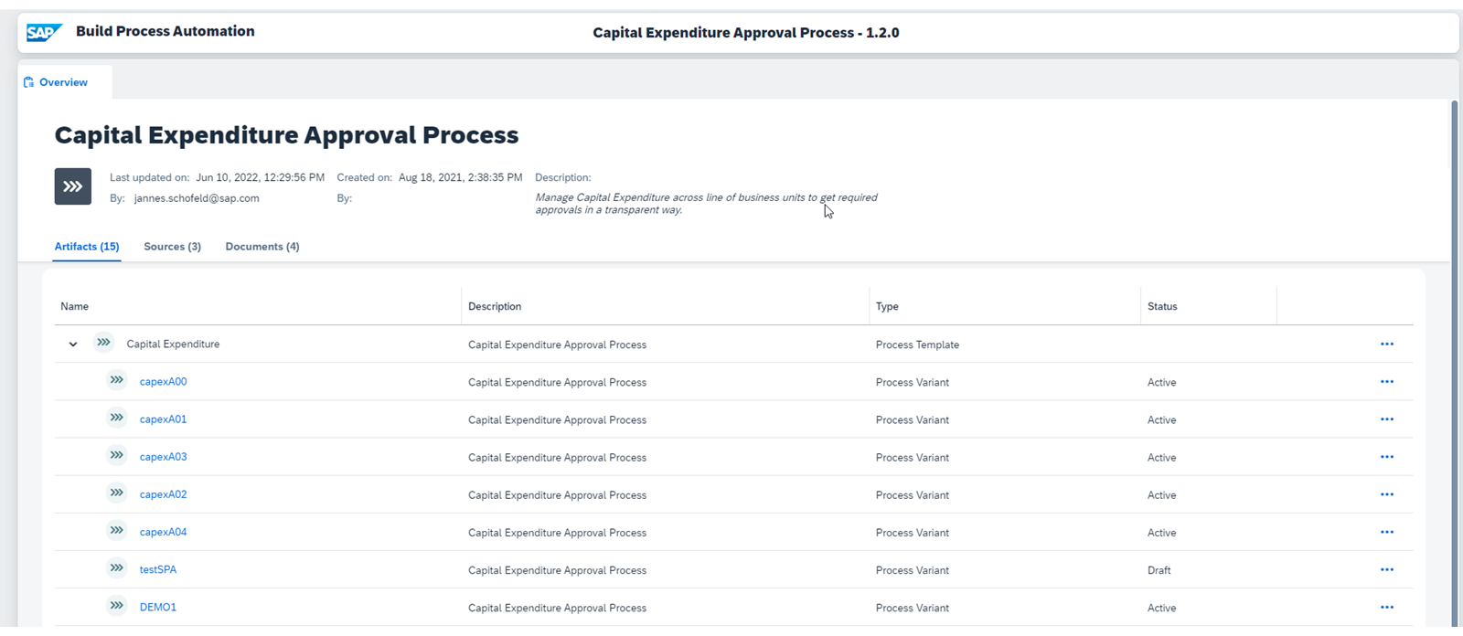Switch to the Overview tab
This screenshot has height=636, width=1463.
64,82
